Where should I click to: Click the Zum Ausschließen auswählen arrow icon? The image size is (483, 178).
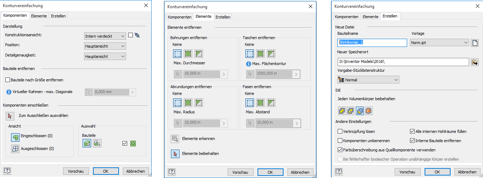click(x=10, y=115)
